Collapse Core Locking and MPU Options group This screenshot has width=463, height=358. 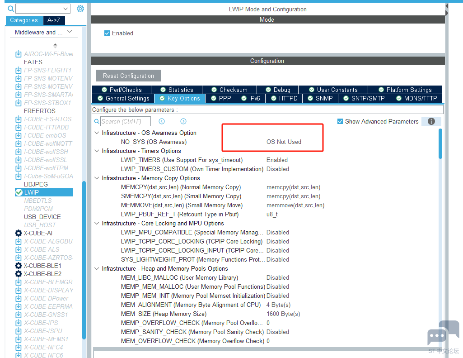97,224
